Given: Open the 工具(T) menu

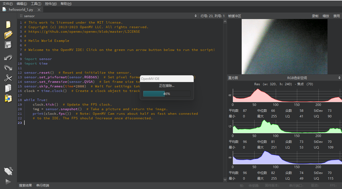Looking at the screenshot, I should (36, 3).
